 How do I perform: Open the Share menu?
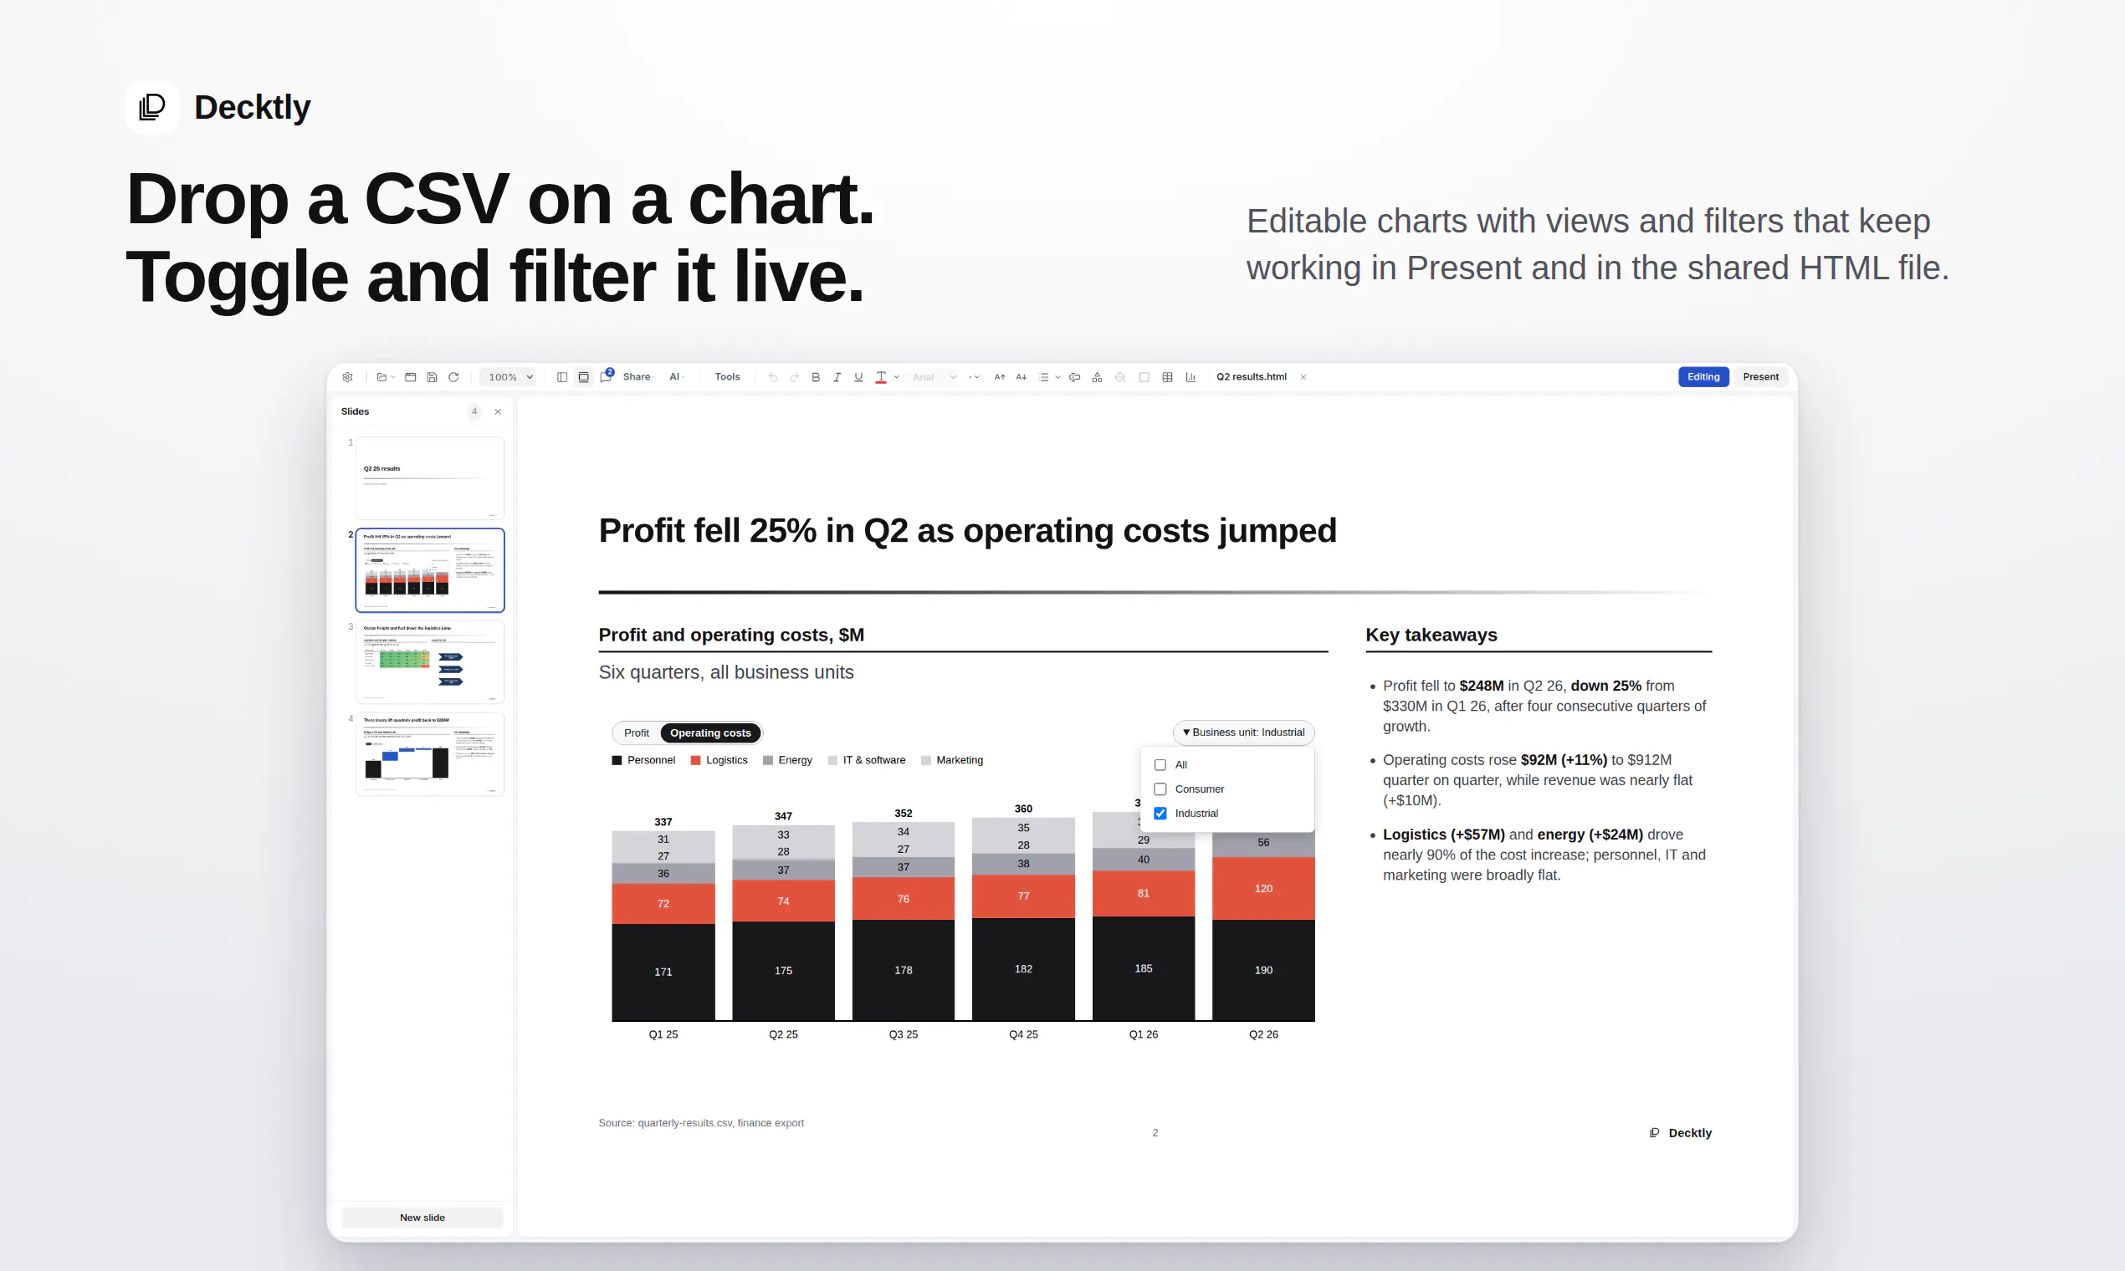tap(637, 377)
